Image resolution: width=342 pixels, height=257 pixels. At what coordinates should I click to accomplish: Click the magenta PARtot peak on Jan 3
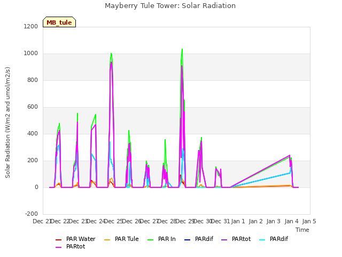[290, 155]
